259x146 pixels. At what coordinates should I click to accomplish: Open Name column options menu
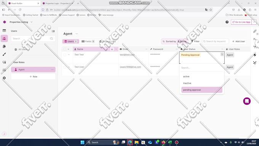click(116, 49)
